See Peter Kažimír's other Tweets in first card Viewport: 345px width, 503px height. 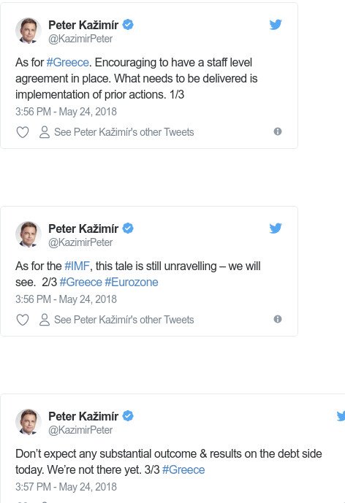coord(124,132)
